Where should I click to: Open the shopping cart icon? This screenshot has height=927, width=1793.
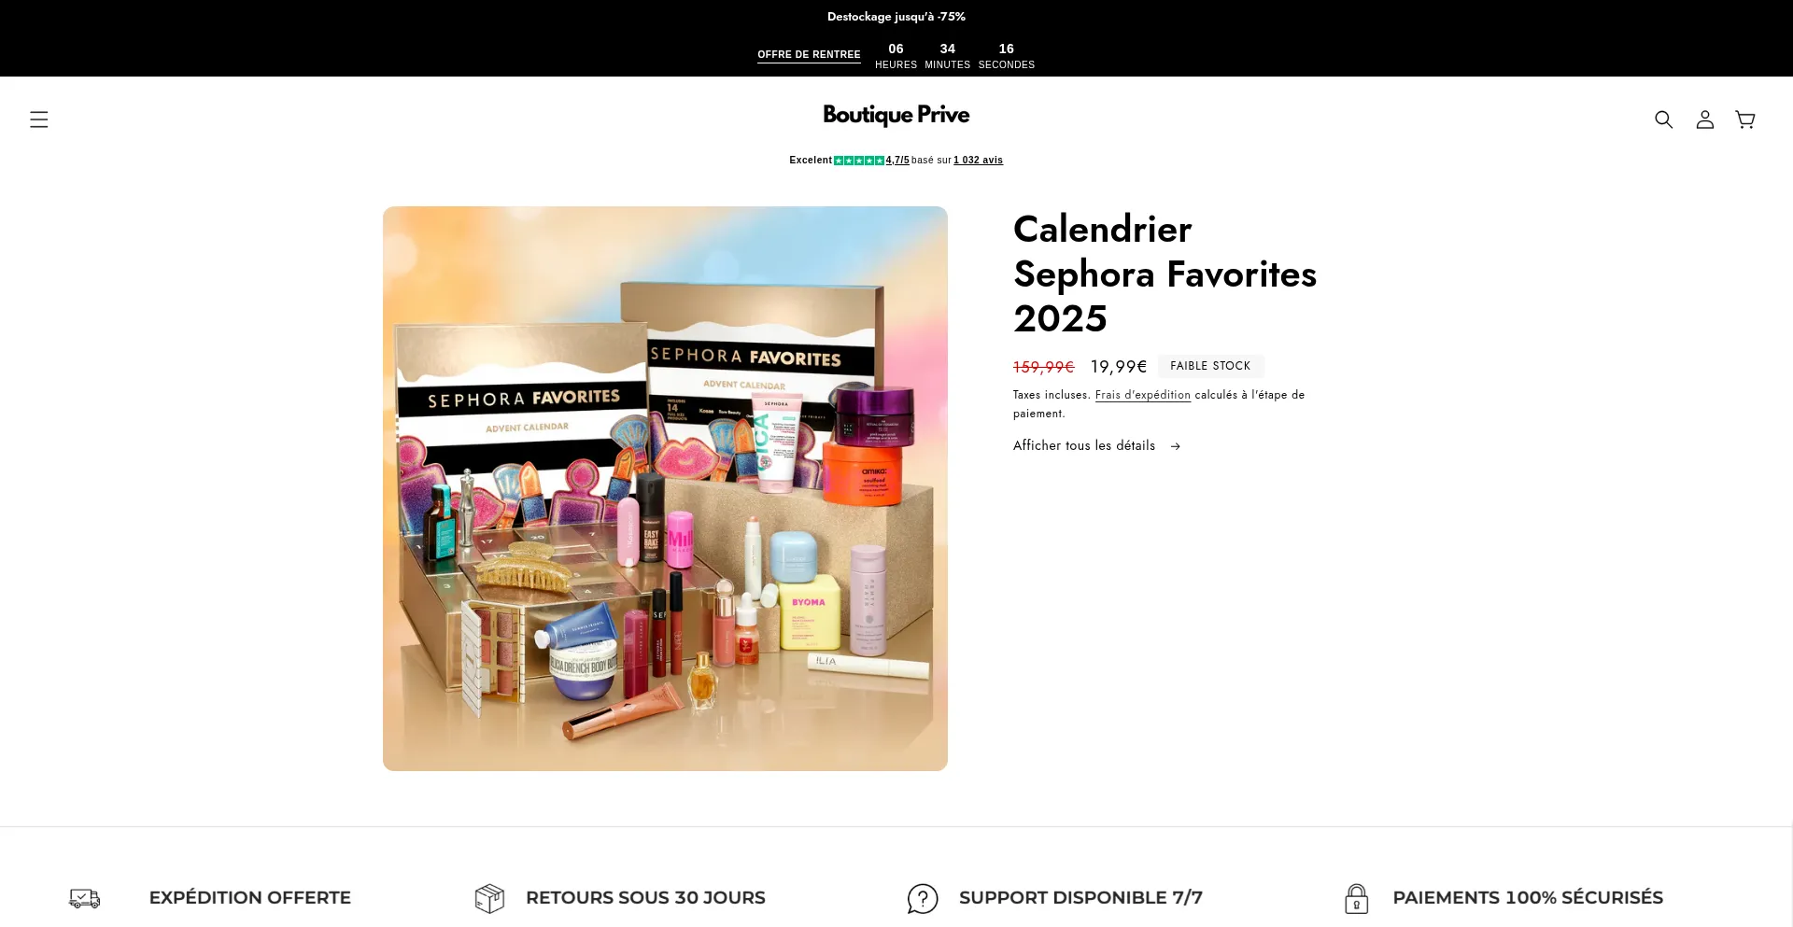point(1744,119)
